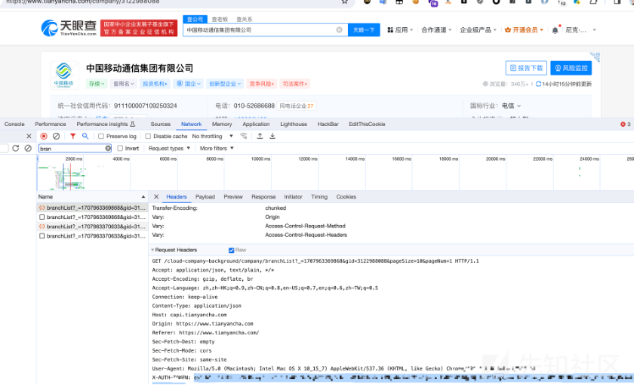
Task: Close the DevTools drawer X
Action: (x=29, y=137)
